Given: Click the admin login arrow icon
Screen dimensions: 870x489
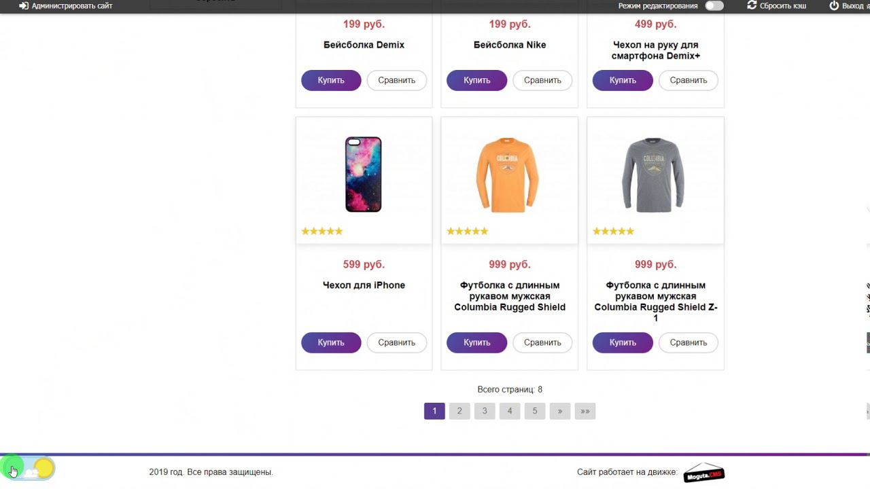Looking at the screenshot, I should pos(24,5).
